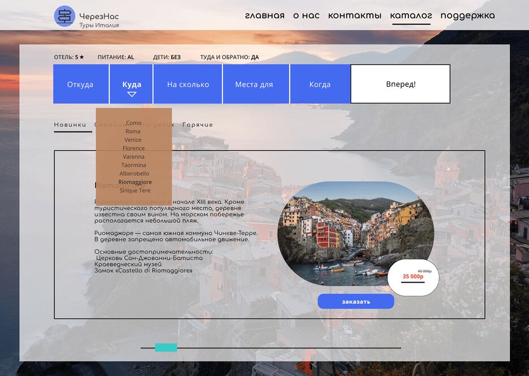This screenshot has height=376, width=529.
Task: Choose Sinque Tere from the list
Action: click(x=135, y=191)
